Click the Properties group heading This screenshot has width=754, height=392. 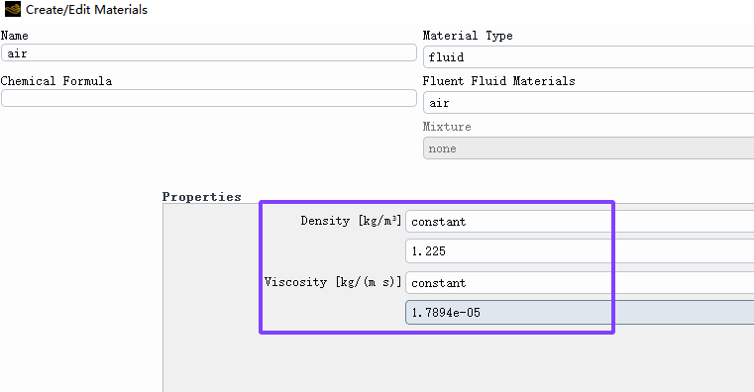[x=201, y=197]
